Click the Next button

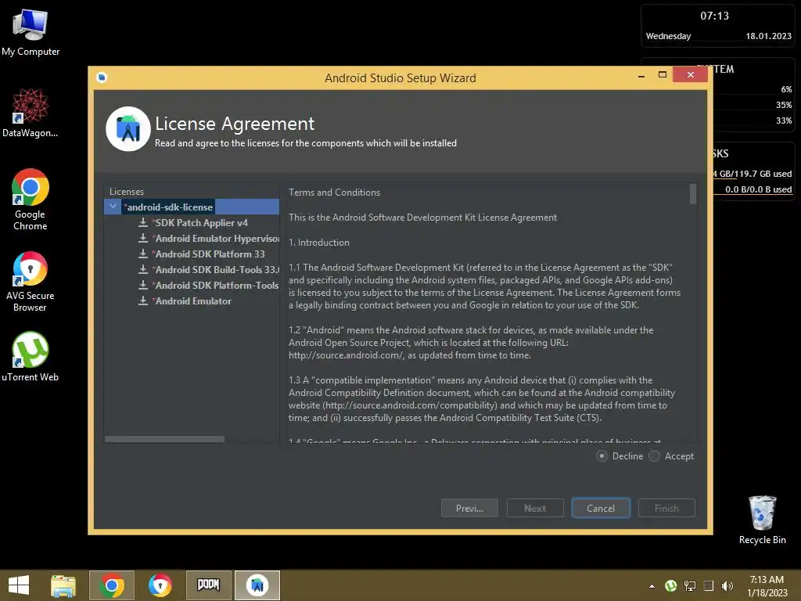[535, 508]
